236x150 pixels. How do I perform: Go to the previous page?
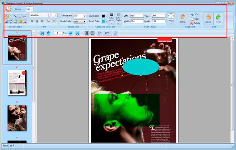coord(48,33)
